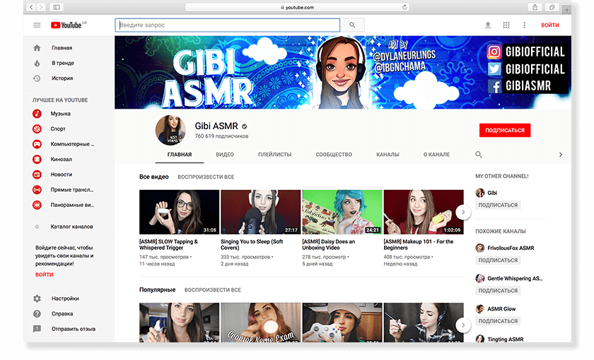Open History in the sidebar

point(62,78)
